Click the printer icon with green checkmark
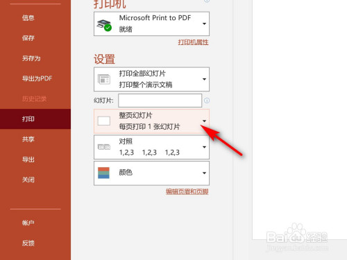Viewport: 347px width, 260px height. (104, 25)
